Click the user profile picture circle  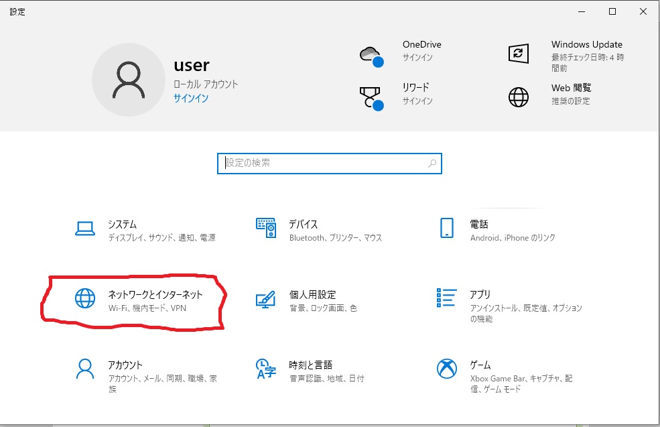click(x=129, y=79)
